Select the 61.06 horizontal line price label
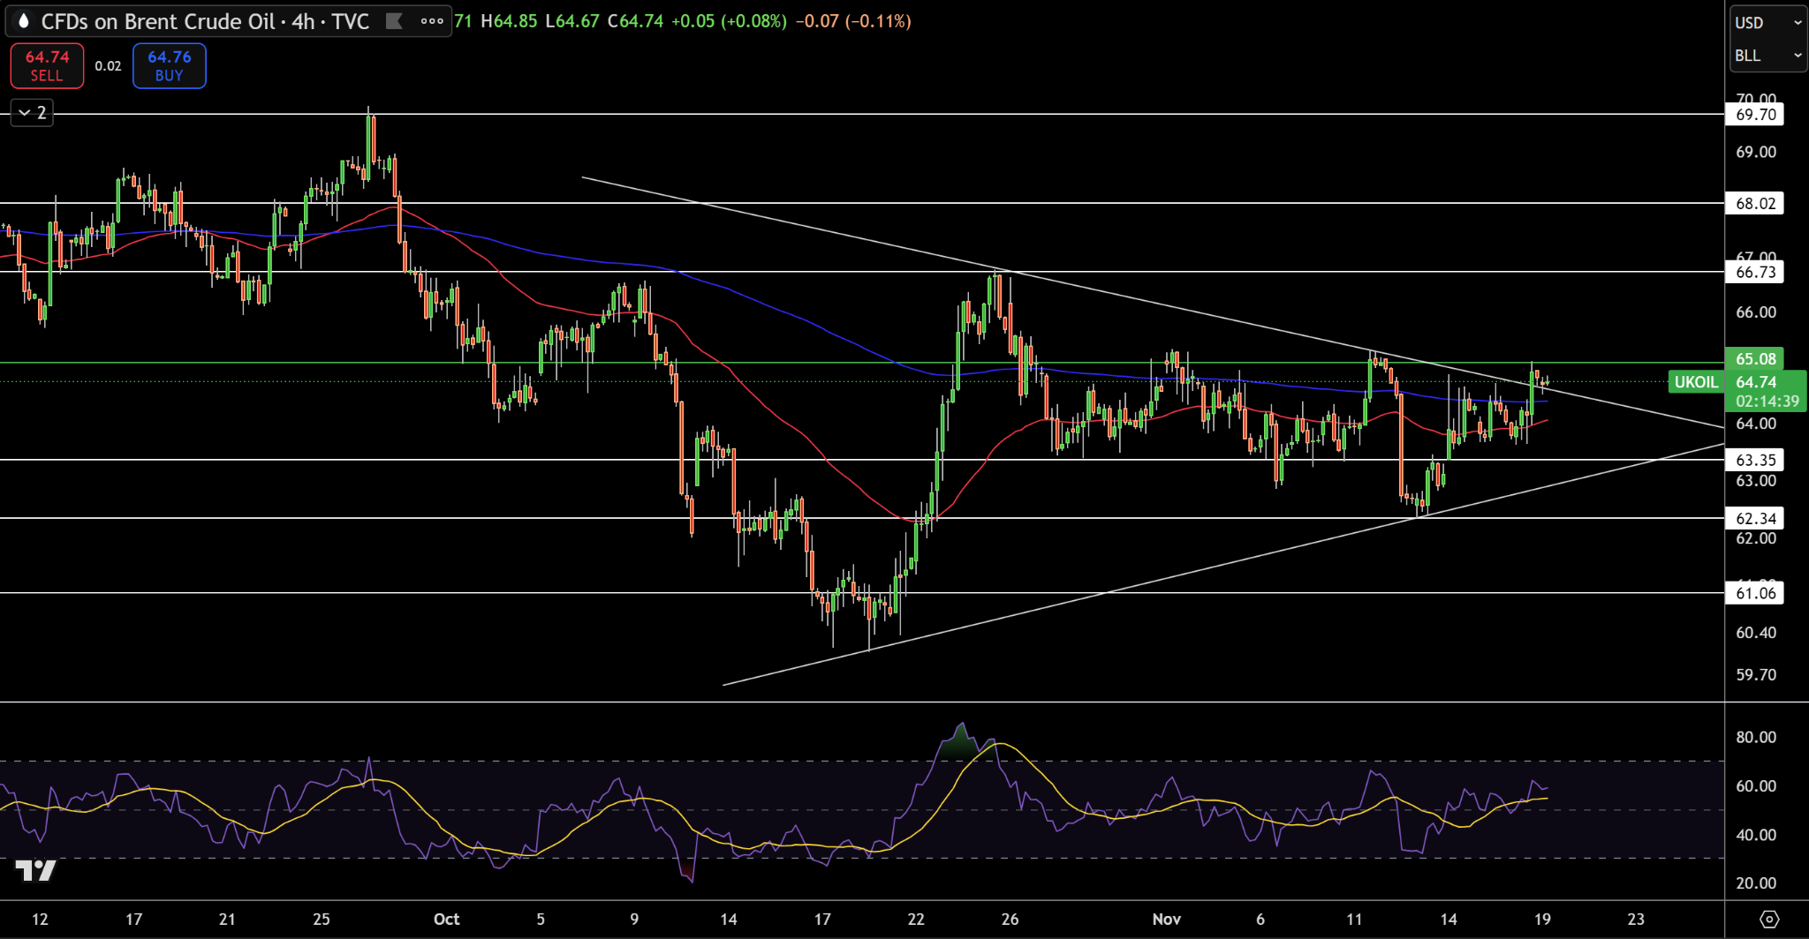1809x939 pixels. [1755, 593]
